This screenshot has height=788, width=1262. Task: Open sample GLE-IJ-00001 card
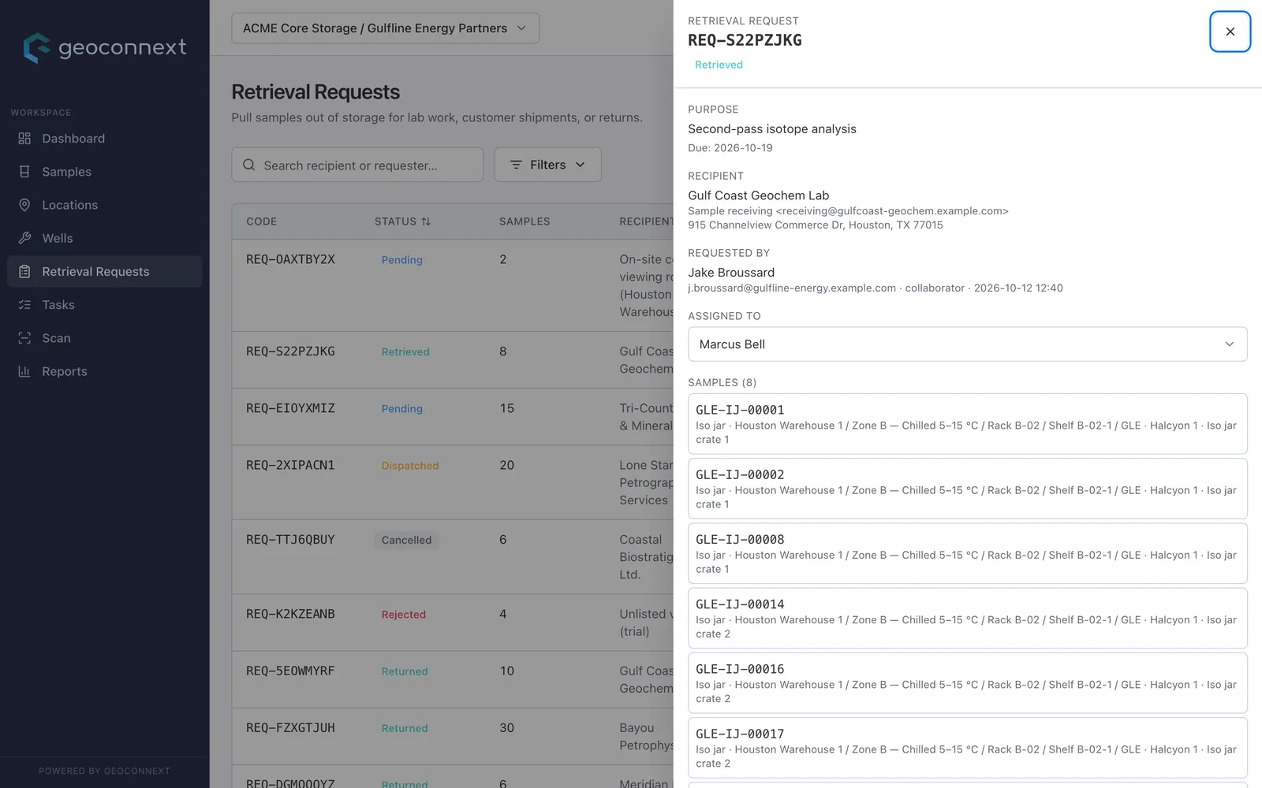(x=967, y=424)
